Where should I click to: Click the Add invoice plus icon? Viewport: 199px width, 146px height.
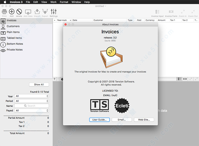[x=12, y=12]
